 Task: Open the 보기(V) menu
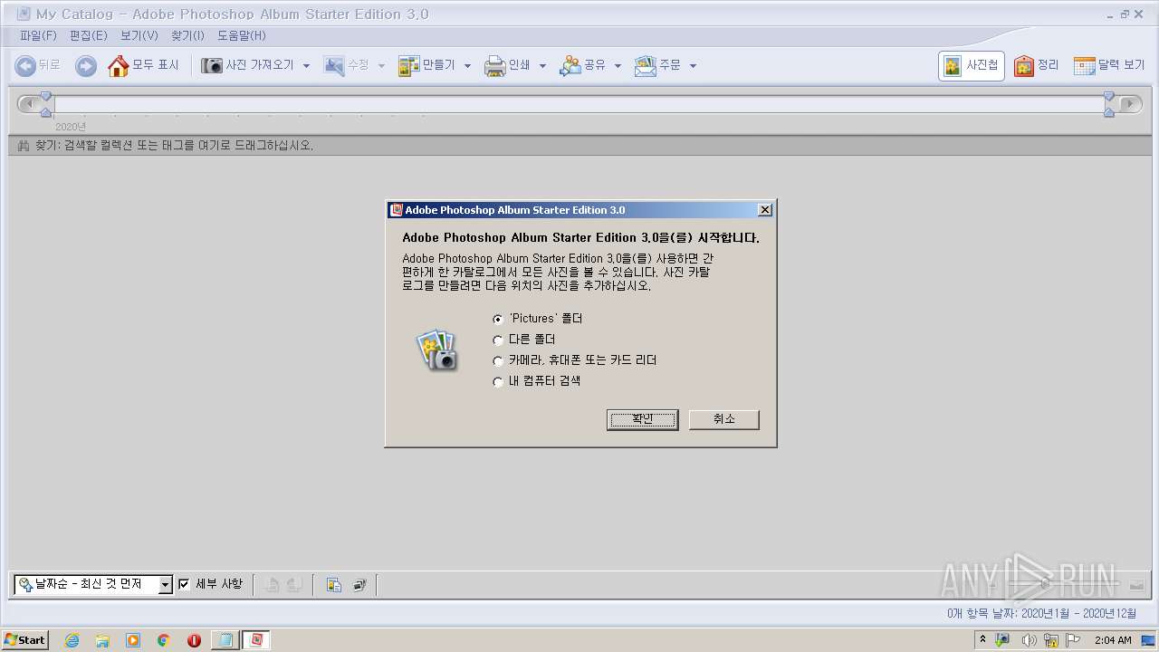tap(139, 35)
